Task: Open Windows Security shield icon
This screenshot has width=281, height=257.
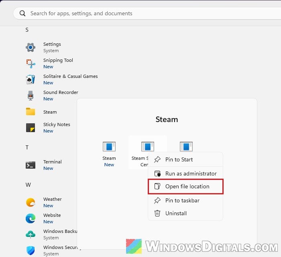Action: tap(31, 251)
